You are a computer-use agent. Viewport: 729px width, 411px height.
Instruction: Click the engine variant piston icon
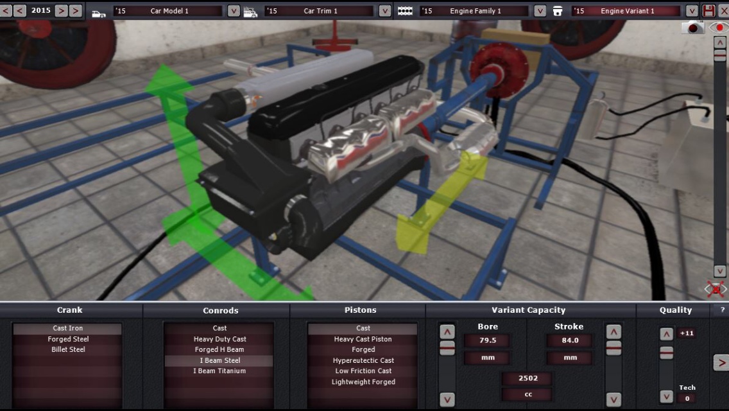(558, 11)
